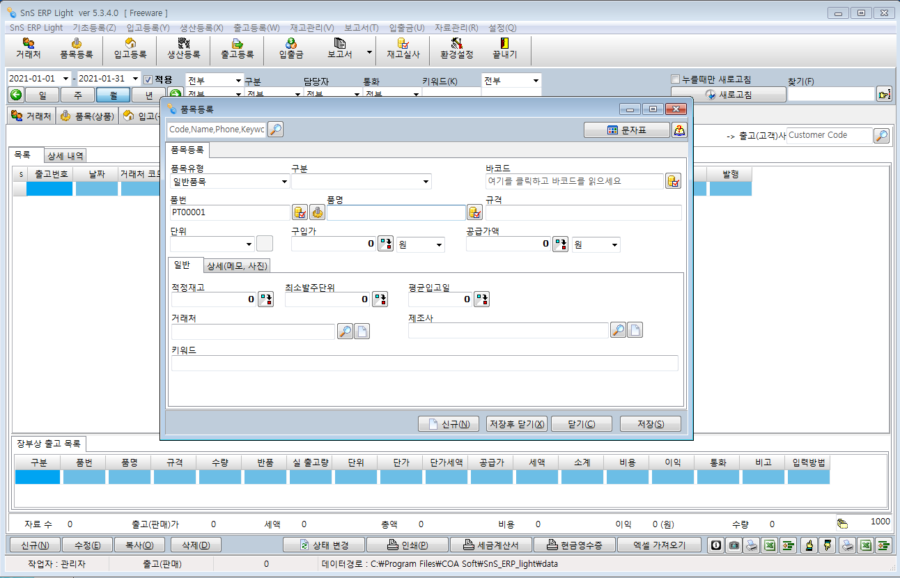Click the 세금계산서 button

492,545
